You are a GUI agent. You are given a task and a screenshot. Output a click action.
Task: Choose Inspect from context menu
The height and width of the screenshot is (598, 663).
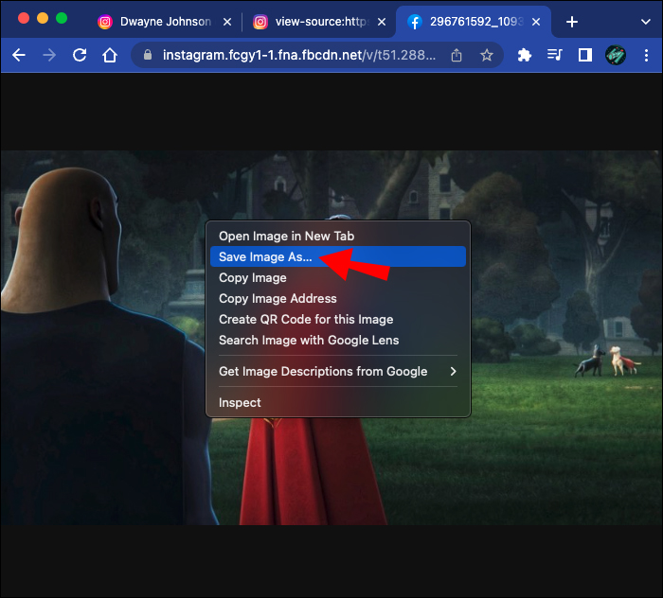338,402
